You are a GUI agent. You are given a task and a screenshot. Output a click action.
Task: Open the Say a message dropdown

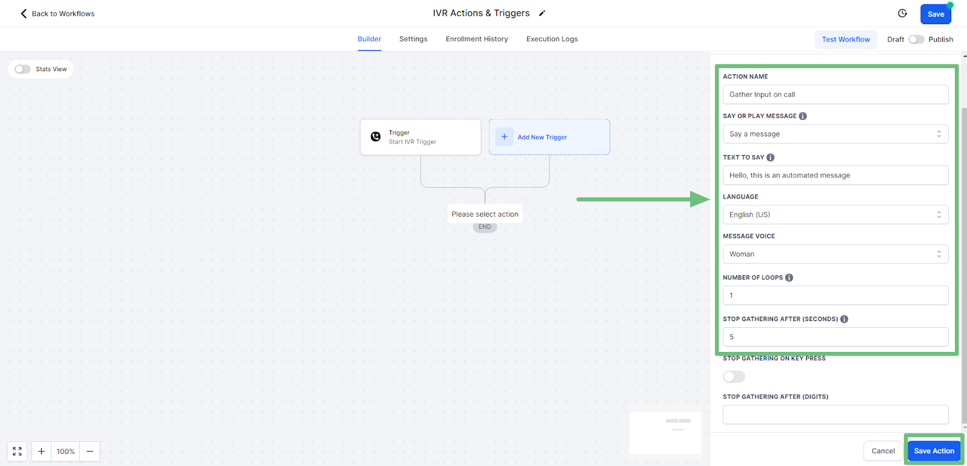click(x=835, y=134)
